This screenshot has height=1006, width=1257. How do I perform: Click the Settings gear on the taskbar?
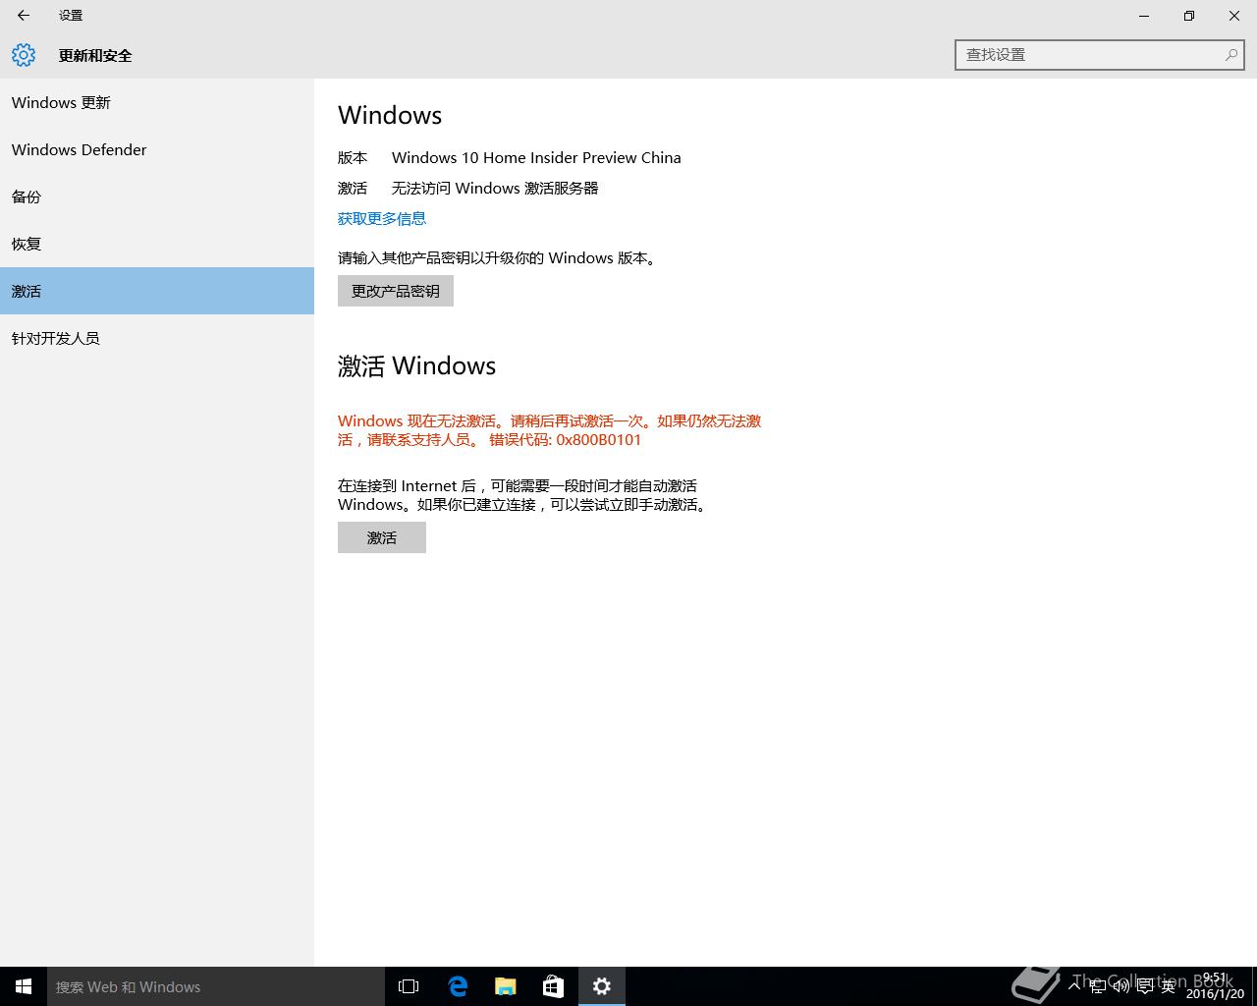tap(602, 986)
